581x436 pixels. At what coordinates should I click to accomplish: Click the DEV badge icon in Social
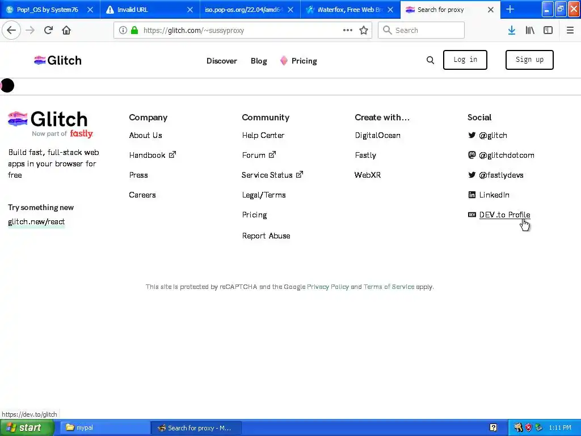471,215
